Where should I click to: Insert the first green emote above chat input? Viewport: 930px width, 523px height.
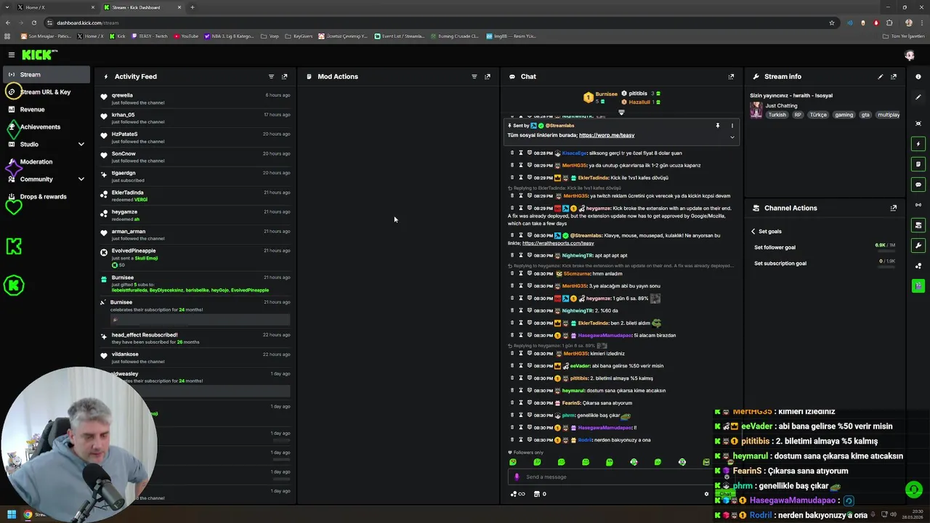(x=513, y=462)
